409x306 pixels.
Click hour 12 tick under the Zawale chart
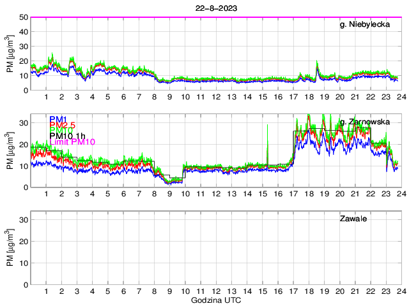tap(216, 291)
